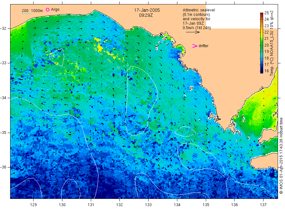Image resolution: width=285 pixels, height=209 pixels.
Task: Click the magenta drifter arrowhead legend symbol
Action: point(195,46)
